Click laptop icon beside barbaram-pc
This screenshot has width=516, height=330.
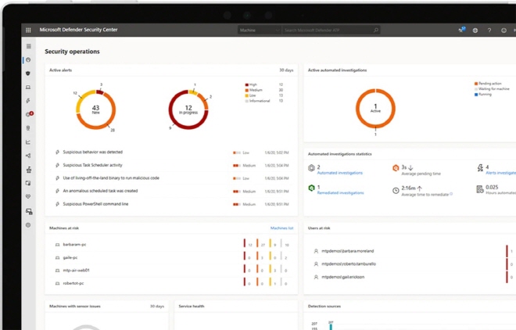point(57,245)
